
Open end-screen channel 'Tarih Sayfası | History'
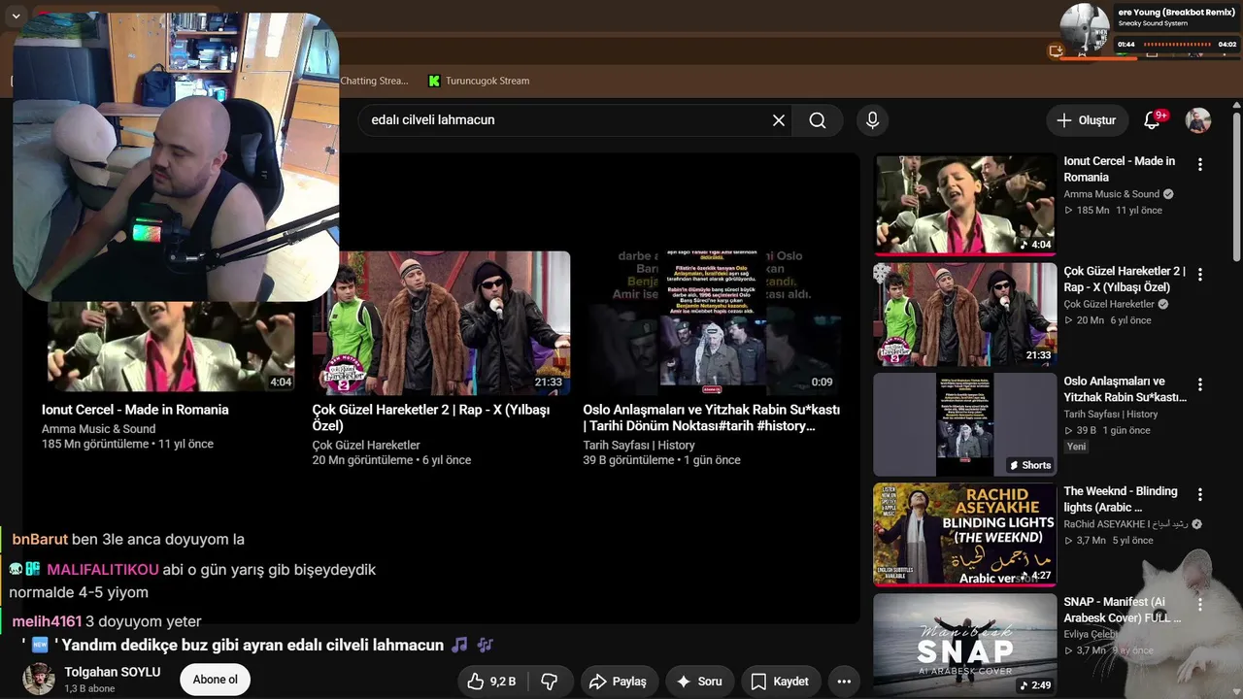pyautogui.click(x=639, y=446)
